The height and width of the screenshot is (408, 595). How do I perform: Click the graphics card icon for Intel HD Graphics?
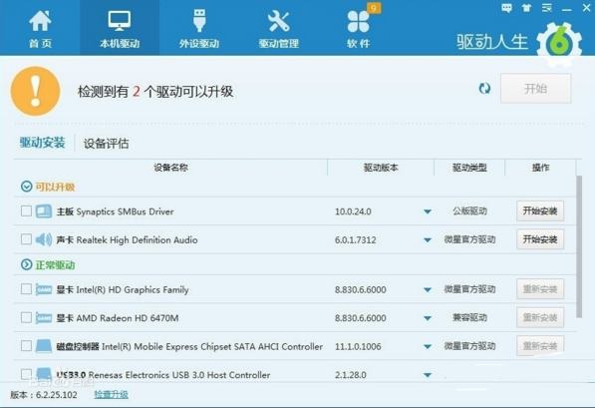point(44,289)
